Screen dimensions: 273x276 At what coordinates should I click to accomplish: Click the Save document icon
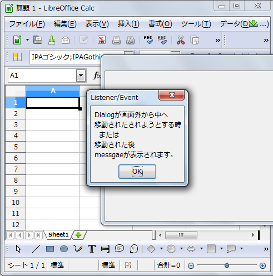point(52,40)
